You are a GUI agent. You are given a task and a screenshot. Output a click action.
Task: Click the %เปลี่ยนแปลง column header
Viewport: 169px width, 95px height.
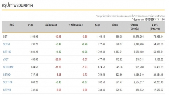coord(76,25)
